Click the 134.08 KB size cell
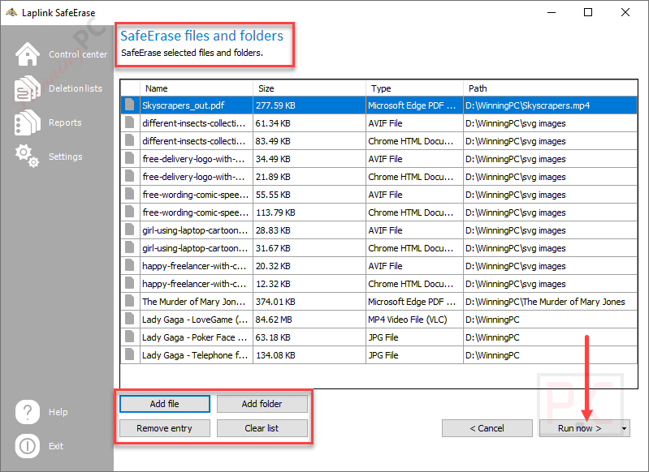The image size is (649, 472). click(275, 355)
